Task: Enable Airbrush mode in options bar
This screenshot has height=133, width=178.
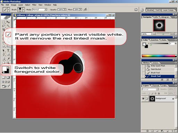Action: click(x=86, y=9)
